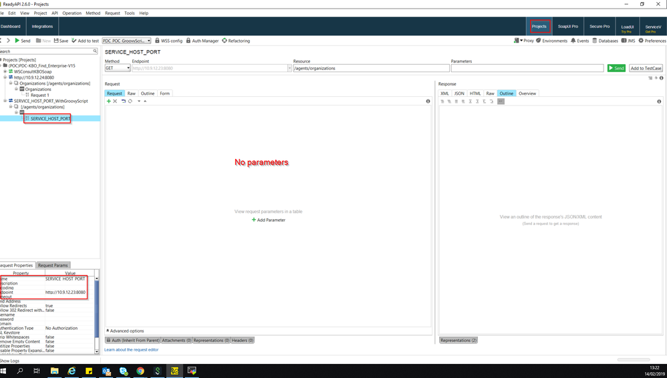Open the Environments settings

point(538,41)
